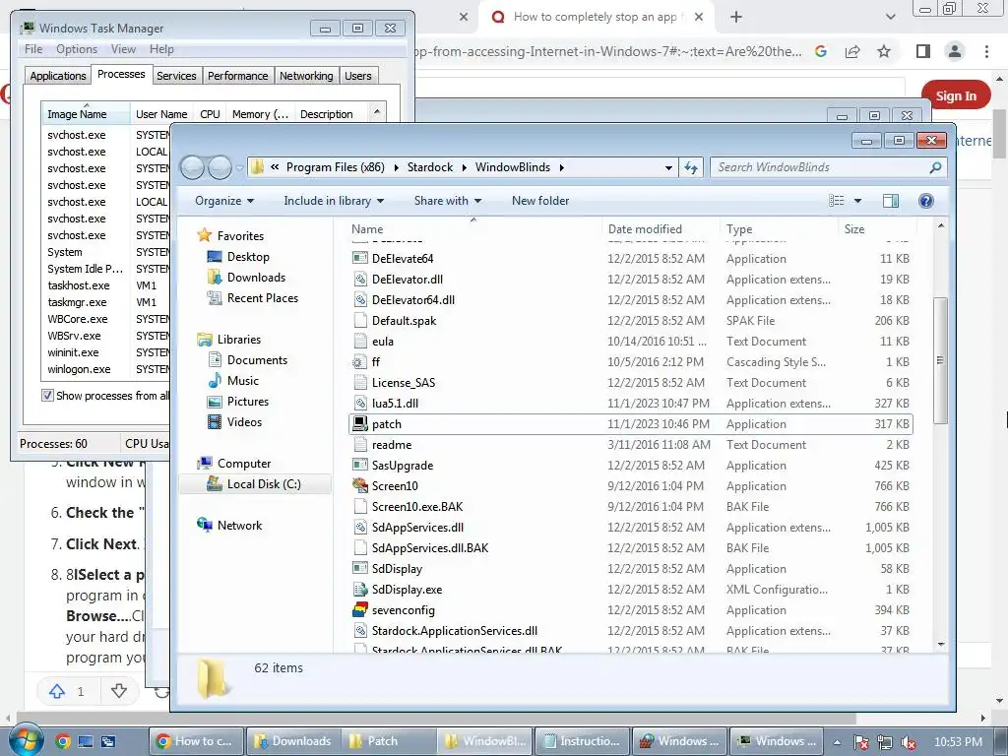Screen dimensions: 1008x756
Task: Open the Users tab in Task Manager
Action: 358,76
